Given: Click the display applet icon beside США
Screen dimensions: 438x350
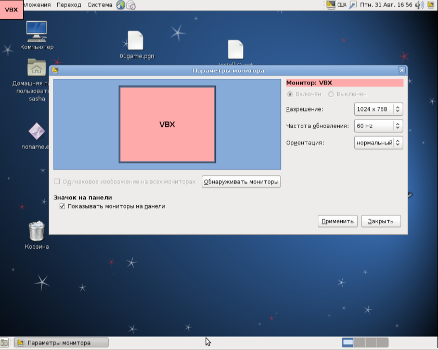Looking at the screenshot, I should coord(331,5).
